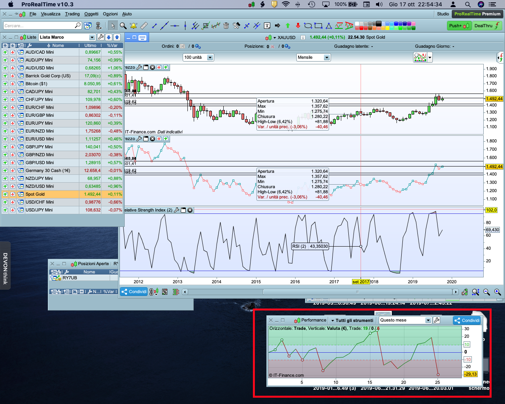This screenshot has height=404, width=505.
Task: Open the Aiuto menu
Action: coord(127,14)
